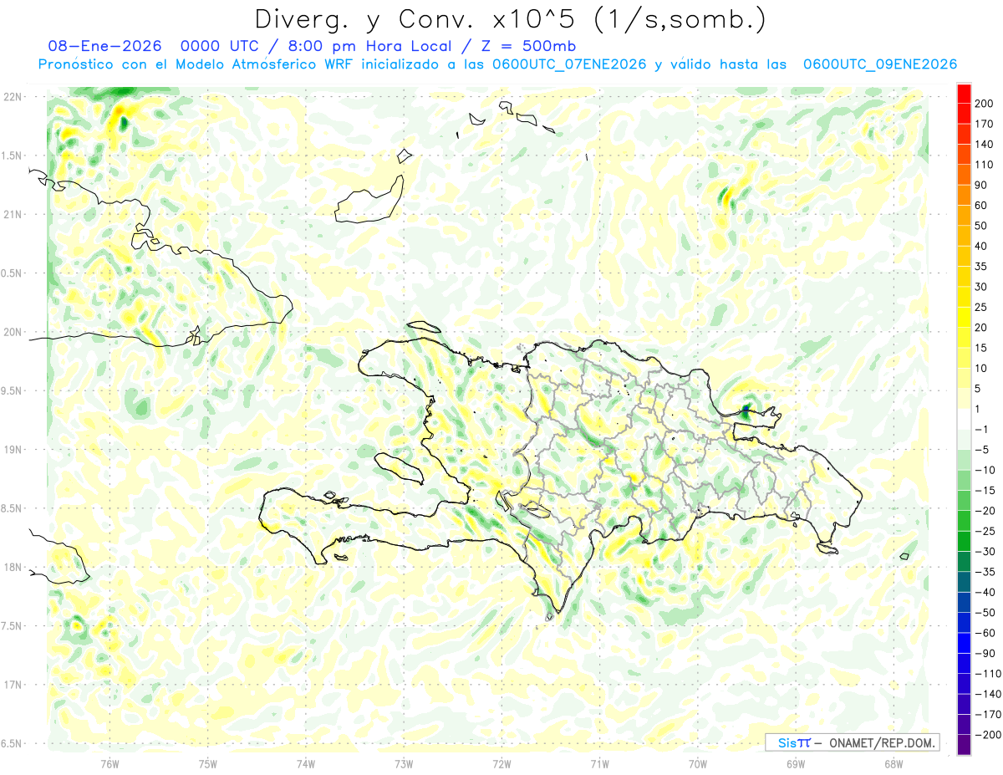Screen dimensions: 1003x775
Task: Click the '-140' color scale value
Action: (987, 694)
